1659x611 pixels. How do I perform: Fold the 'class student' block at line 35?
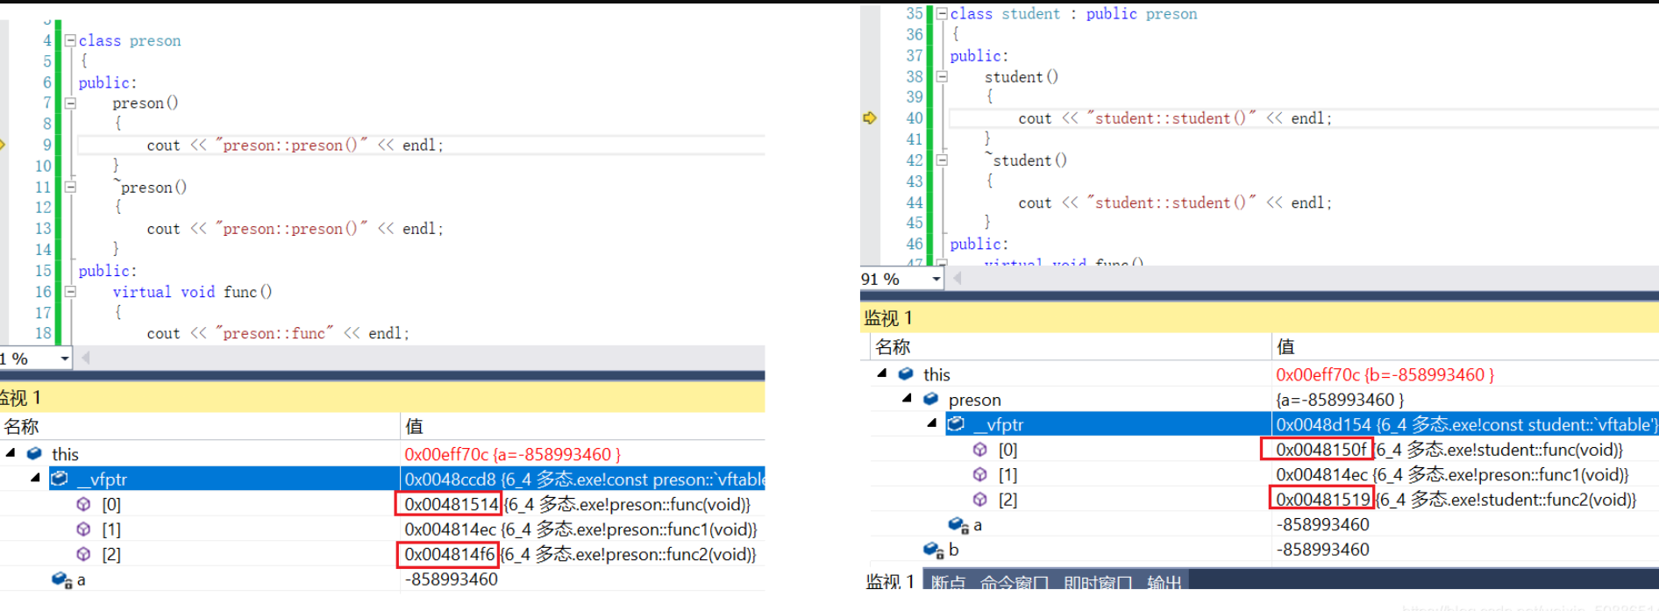(942, 13)
